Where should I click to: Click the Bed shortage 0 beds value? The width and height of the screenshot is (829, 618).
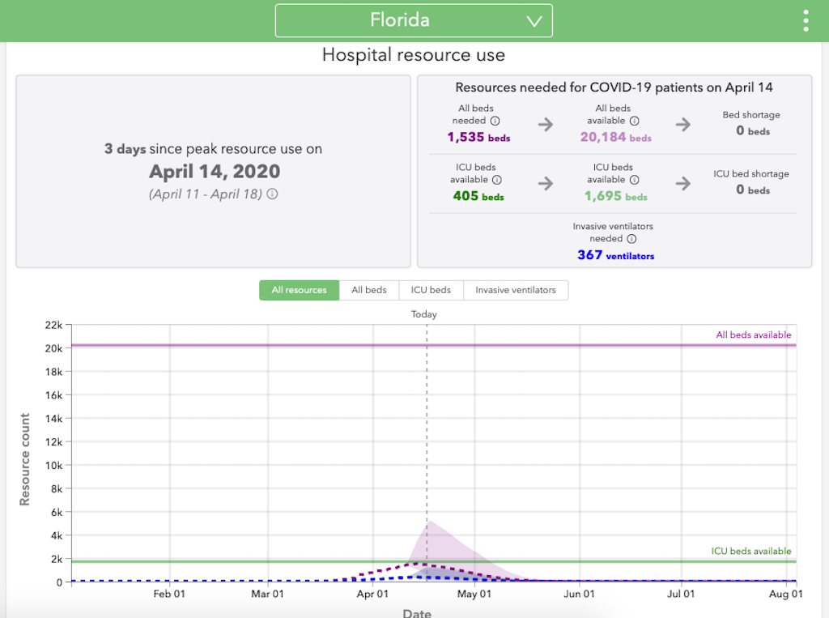click(x=753, y=130)
